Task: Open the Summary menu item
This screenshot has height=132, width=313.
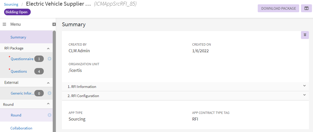Action: (18, 37)
